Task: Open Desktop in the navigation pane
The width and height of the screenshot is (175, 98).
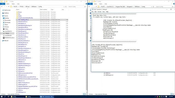Action: coord(7,18)
